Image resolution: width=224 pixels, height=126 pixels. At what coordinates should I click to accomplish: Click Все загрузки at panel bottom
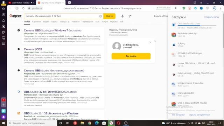click(x=178, y=115)
